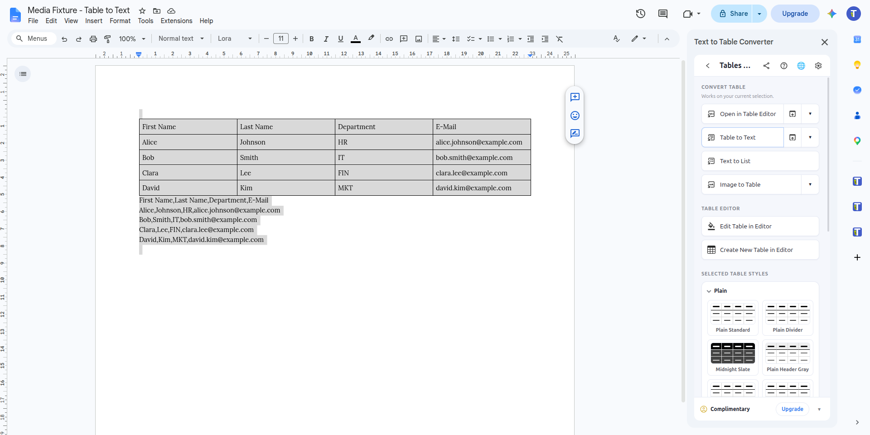The image size is (870, 435).
Task: Star this document
Action: tap(142, 10)
